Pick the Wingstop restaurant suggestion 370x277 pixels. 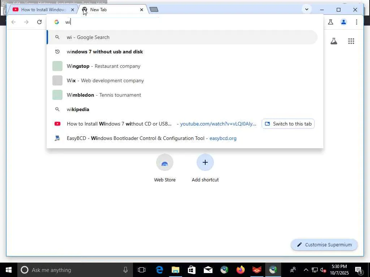tap(182, 66)
